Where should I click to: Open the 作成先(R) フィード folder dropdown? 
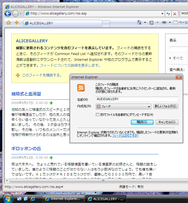click(x=123, y=107)
